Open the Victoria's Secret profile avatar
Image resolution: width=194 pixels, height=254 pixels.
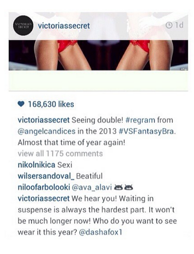pos(23,25)
